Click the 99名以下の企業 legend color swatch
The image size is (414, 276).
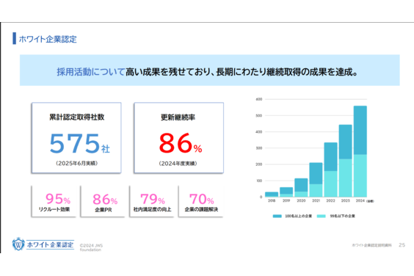tap(321, 216)
